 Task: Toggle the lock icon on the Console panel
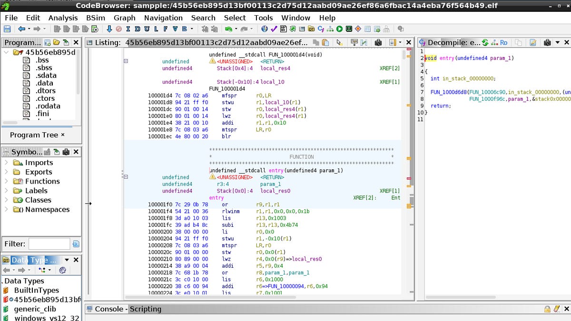coord(547,309)
